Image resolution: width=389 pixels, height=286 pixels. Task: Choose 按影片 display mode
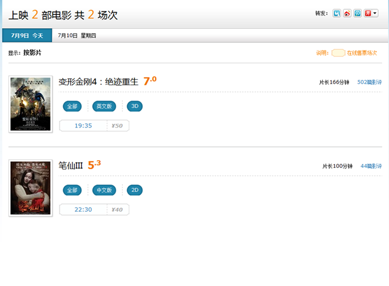click(32, 53)
